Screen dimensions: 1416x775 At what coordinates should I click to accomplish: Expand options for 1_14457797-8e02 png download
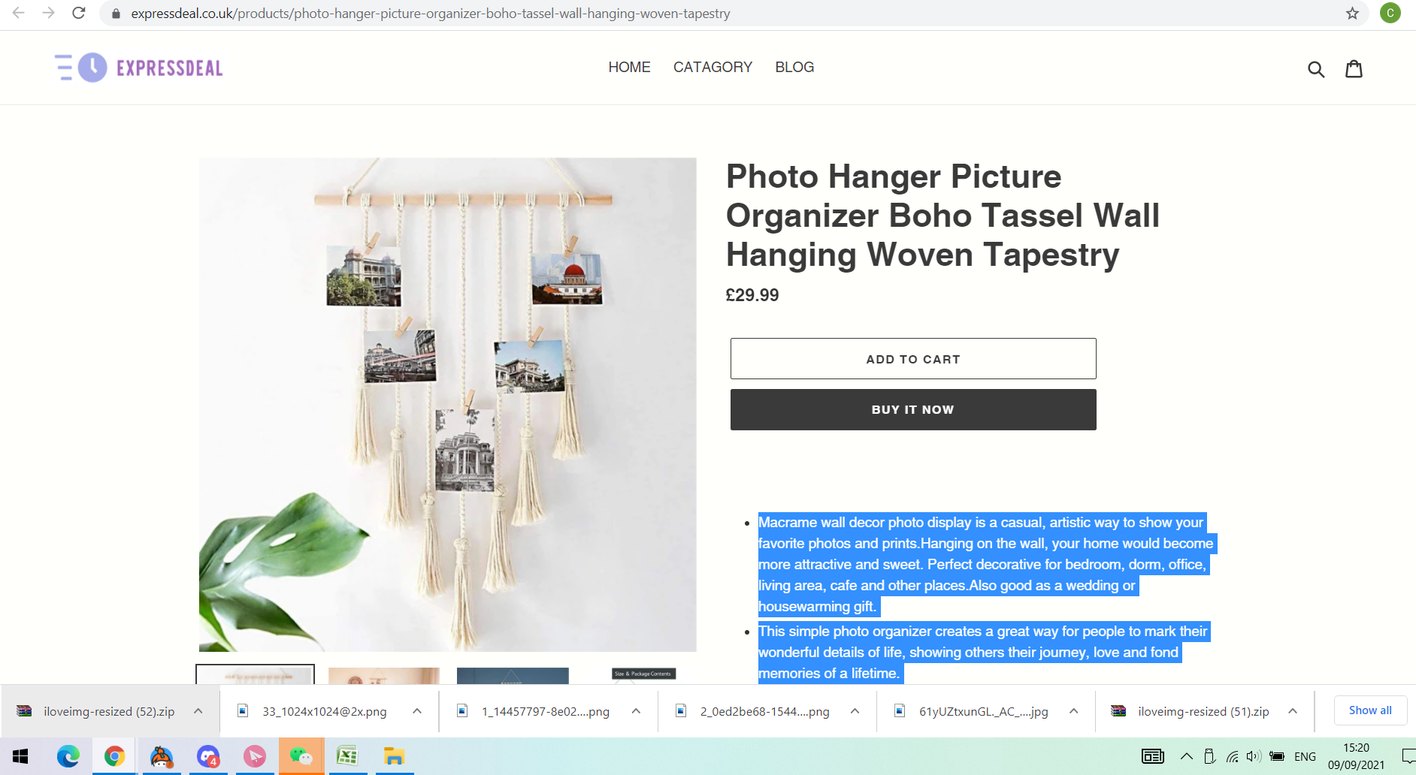tap(636, 711)
